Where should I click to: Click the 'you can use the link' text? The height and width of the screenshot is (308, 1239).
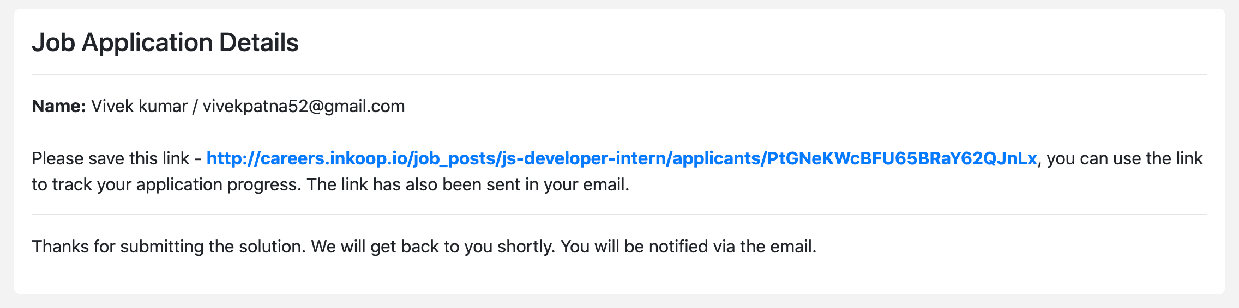tap(1124, 158)
